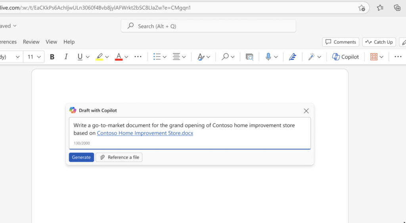
Task: Apply yellow text highlight color
Action: [x=100, y=57]
